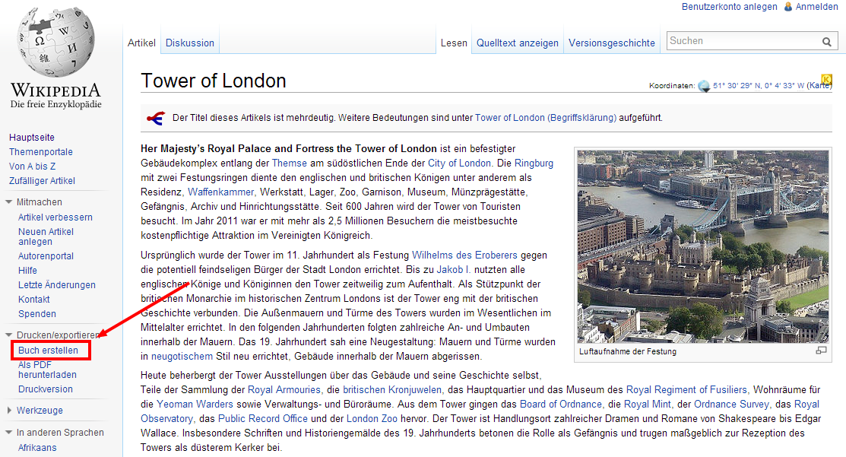
Task: Follow the City of London link
Action: coord(459,163)
